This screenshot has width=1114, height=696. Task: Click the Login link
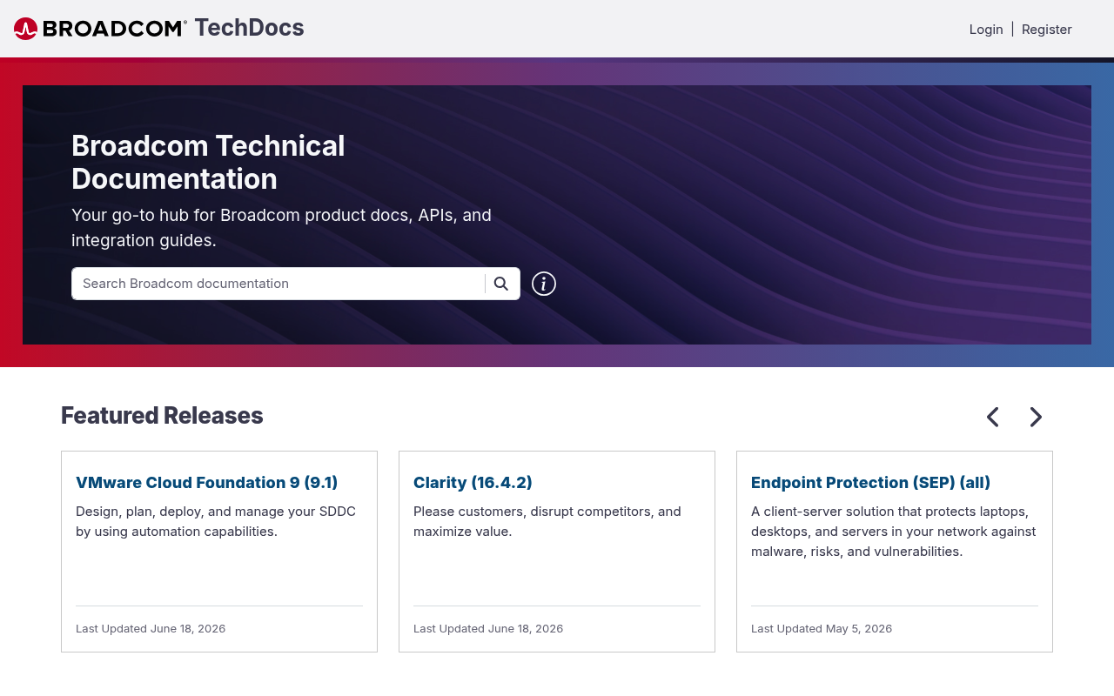coord(986,29)
